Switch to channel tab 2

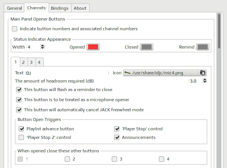23,62
